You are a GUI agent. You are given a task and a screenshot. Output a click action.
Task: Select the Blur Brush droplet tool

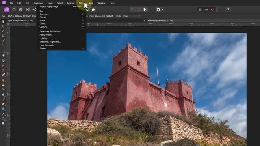3,94
